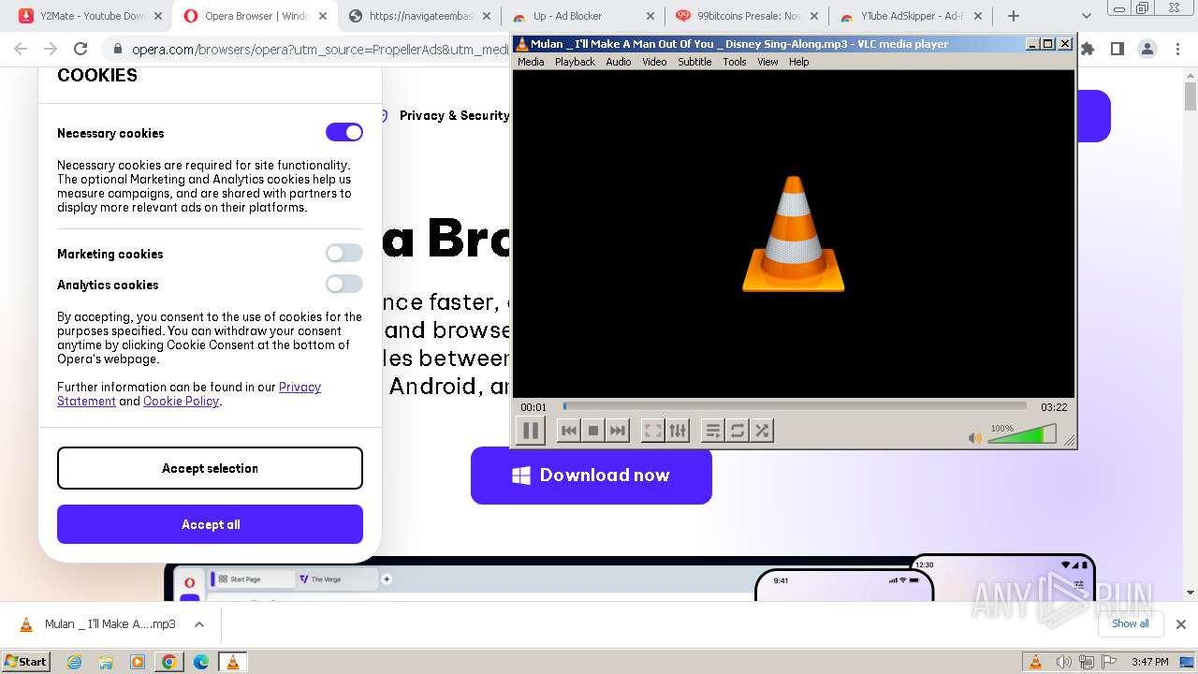The image size is (1198, 674).
Task: Open the tab search dropdown arrow
Action: click(x=1087, y=16)
